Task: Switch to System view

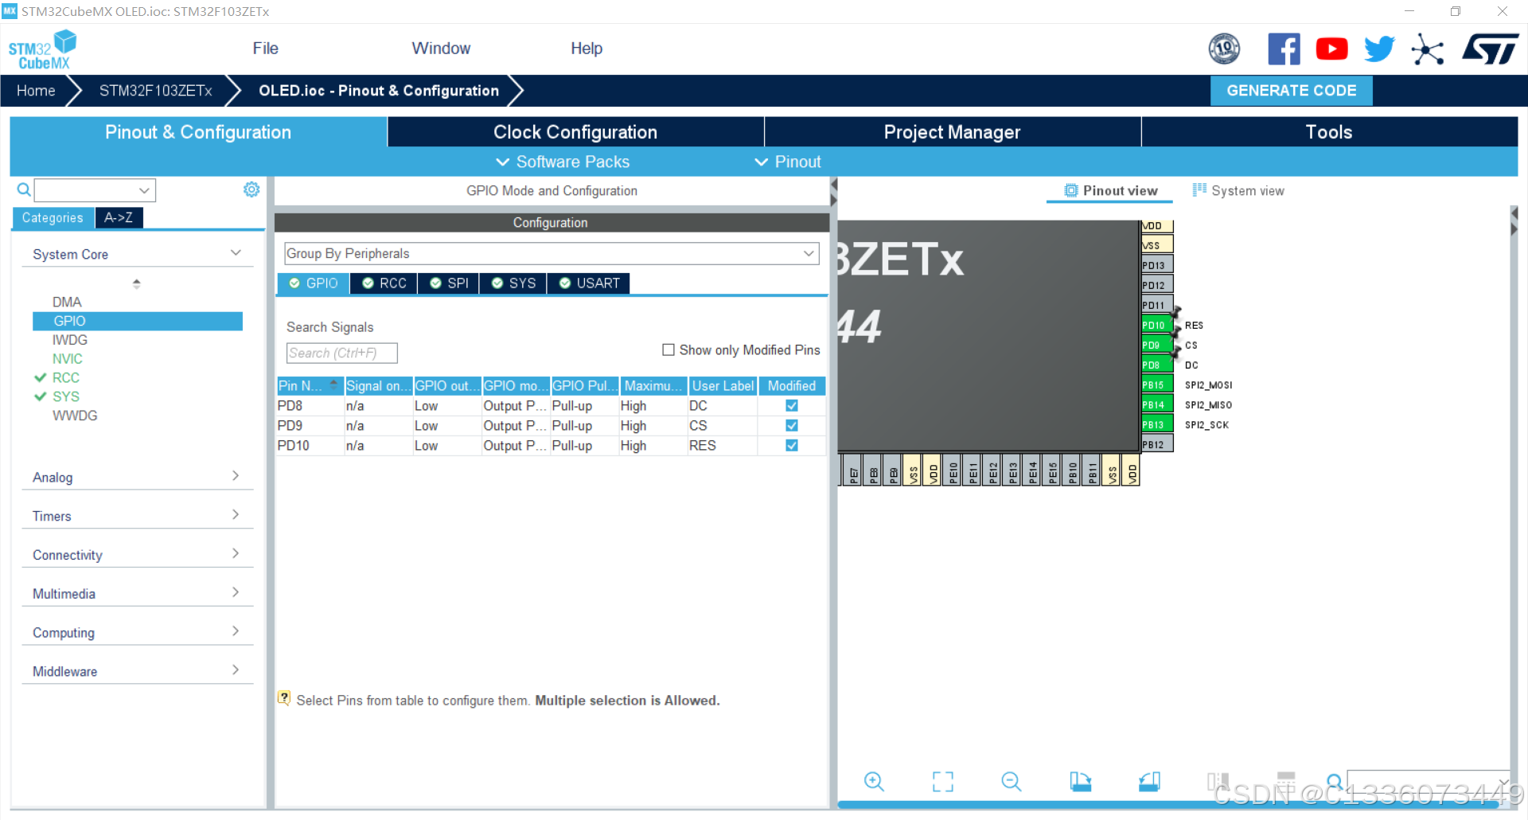Action: click(1238, 190)
